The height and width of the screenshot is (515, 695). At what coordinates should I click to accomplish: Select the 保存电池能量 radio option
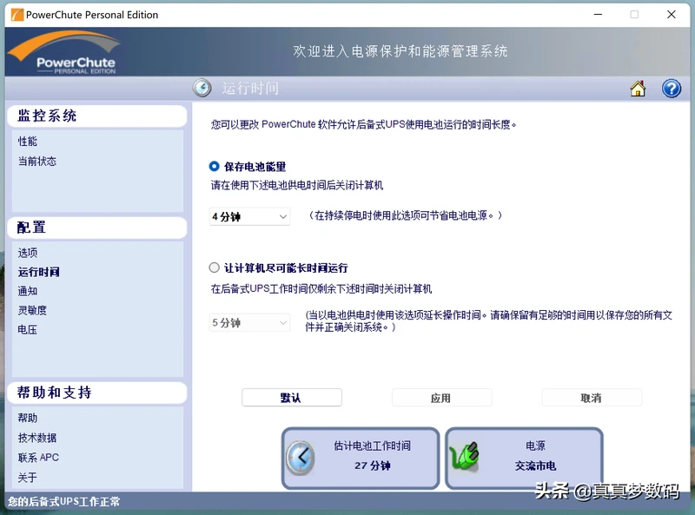214,166
